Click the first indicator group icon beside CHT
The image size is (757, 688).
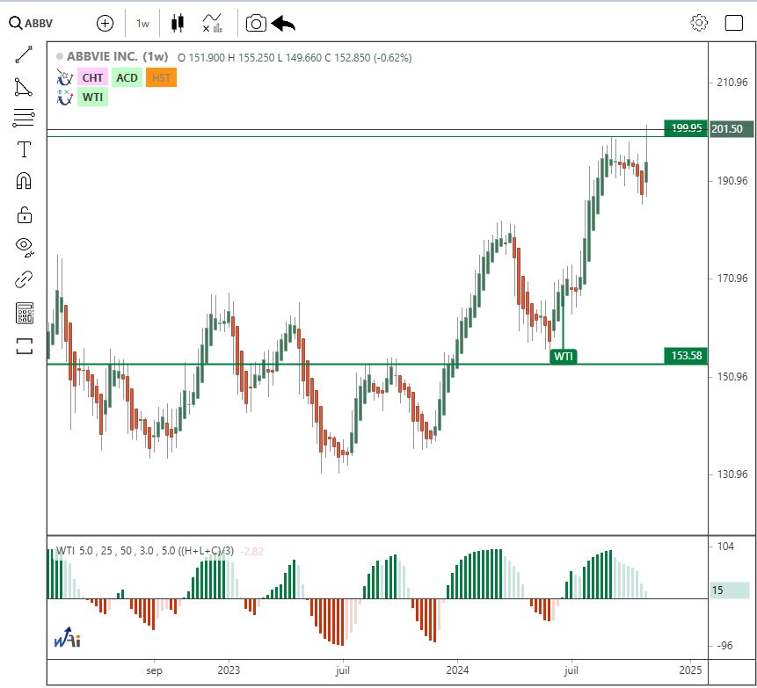pyautogui.click(x=64, y=77)
